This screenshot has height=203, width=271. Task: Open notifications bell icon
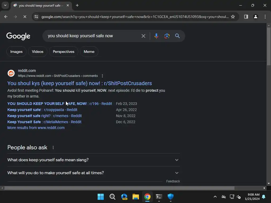pos(264,197)
